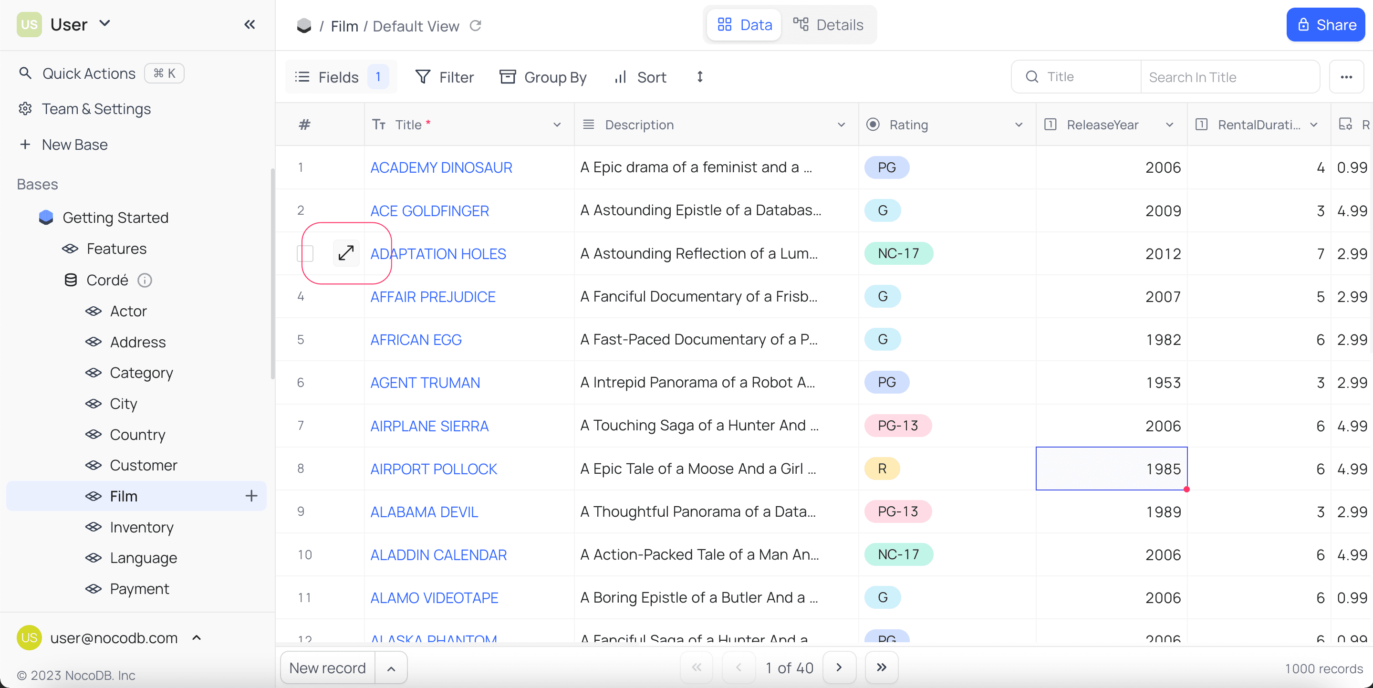
Task: Click the reload view icon beside Default View
Action: tap(476, 26)
